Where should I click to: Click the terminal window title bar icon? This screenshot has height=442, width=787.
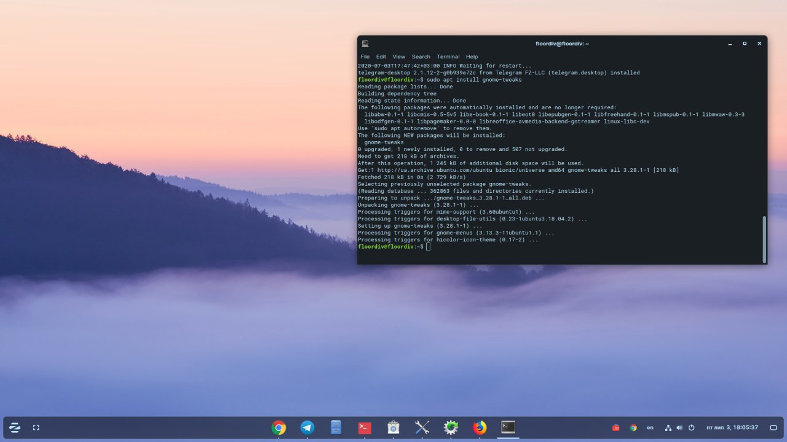[x=365, y=44]
